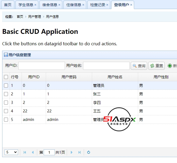Sort by the 用户姓名 column header
Image resolution: width=177 pixels, height=163 pixels.
115,77
